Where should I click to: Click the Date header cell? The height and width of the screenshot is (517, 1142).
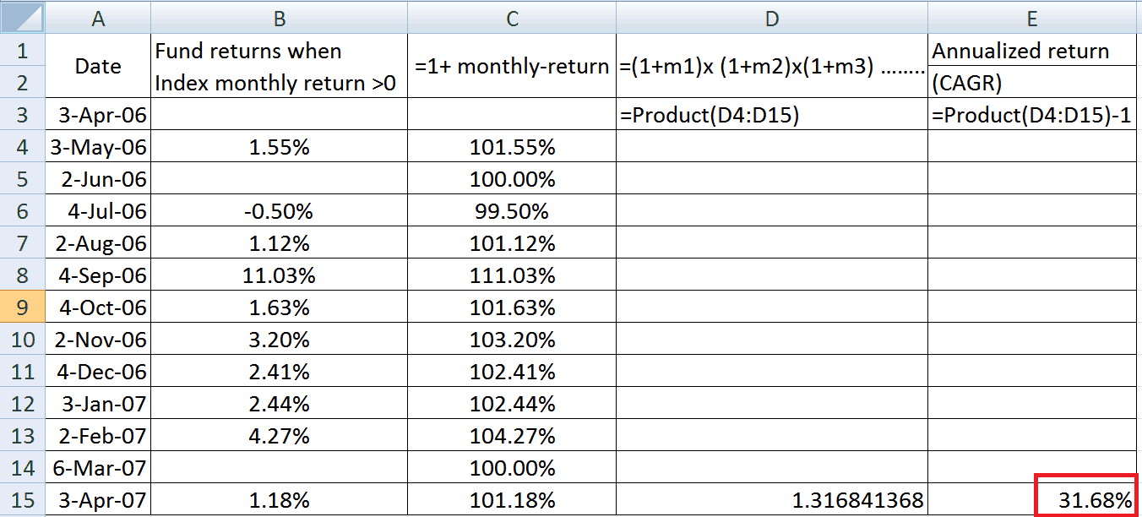[97, 66]
